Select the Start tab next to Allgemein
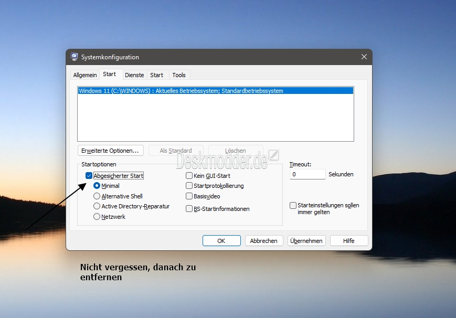Image resolution: width=456 pixels, height=318 pixels. click(109, 74)
